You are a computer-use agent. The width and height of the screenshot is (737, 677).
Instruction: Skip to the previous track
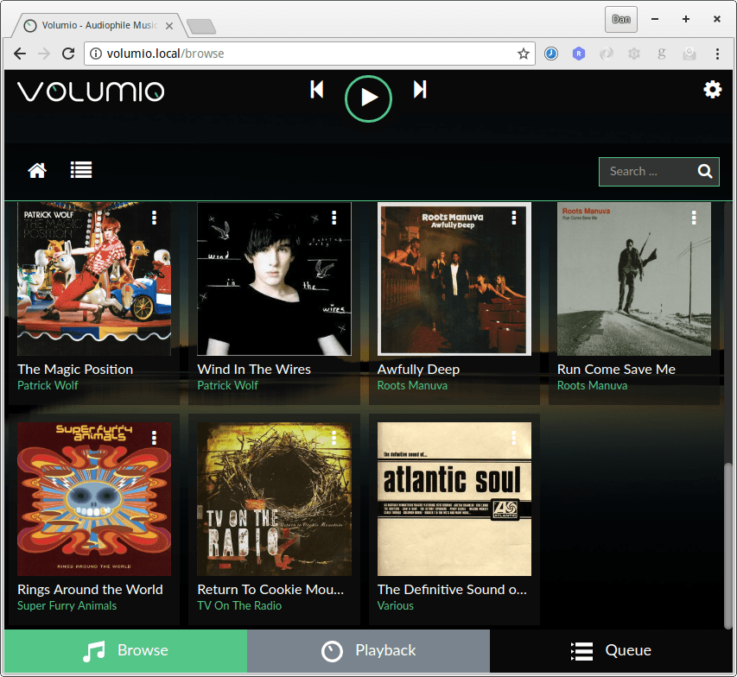pos(317,90)
